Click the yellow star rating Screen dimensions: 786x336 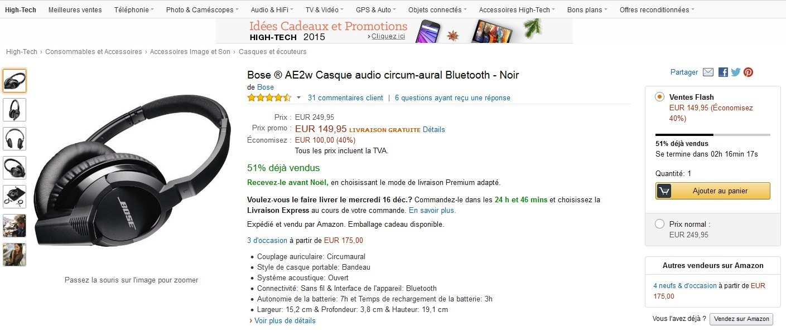[x=268, y=97]
